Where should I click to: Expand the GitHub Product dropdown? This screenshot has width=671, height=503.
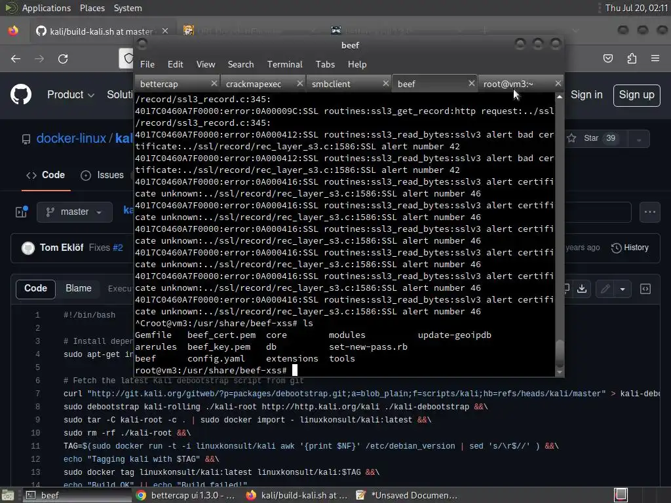coord(71,94)
